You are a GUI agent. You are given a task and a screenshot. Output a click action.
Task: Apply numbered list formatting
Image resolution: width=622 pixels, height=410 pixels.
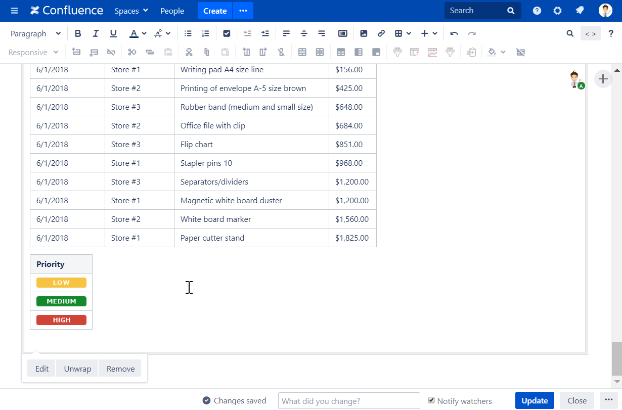tap(205, 33)
